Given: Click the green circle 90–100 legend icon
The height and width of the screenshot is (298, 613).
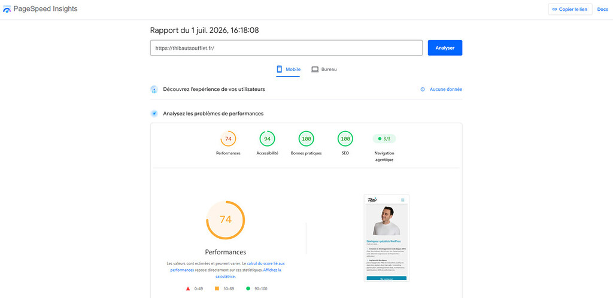Looking at the screenshot, I should [248, 288].
